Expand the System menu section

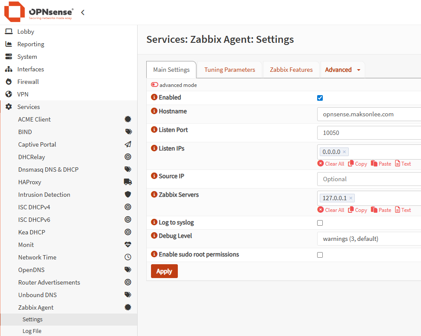point(68,57)
